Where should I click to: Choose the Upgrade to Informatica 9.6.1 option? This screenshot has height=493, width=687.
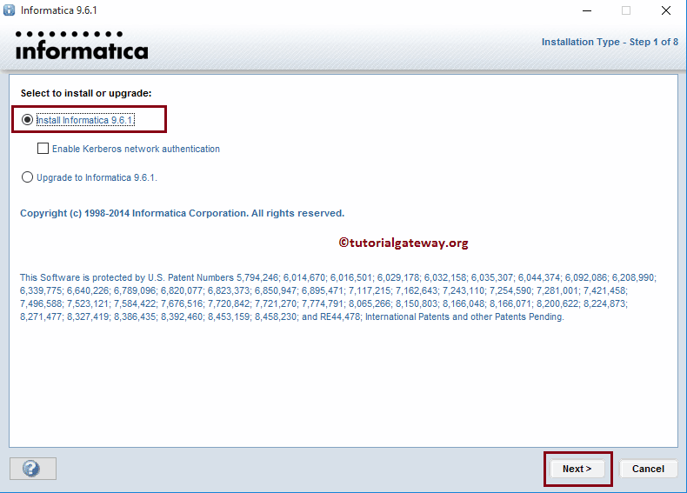[x=27, y=177]
